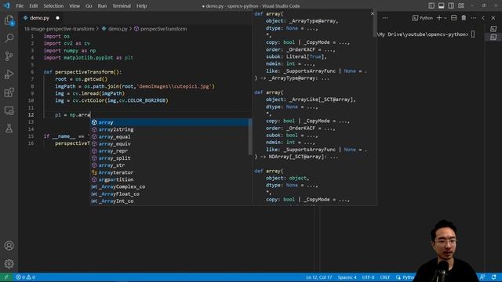Choose the 'argpartition' suggestion
This screenshot has height=282, width=502.
[x=170, y=179]
